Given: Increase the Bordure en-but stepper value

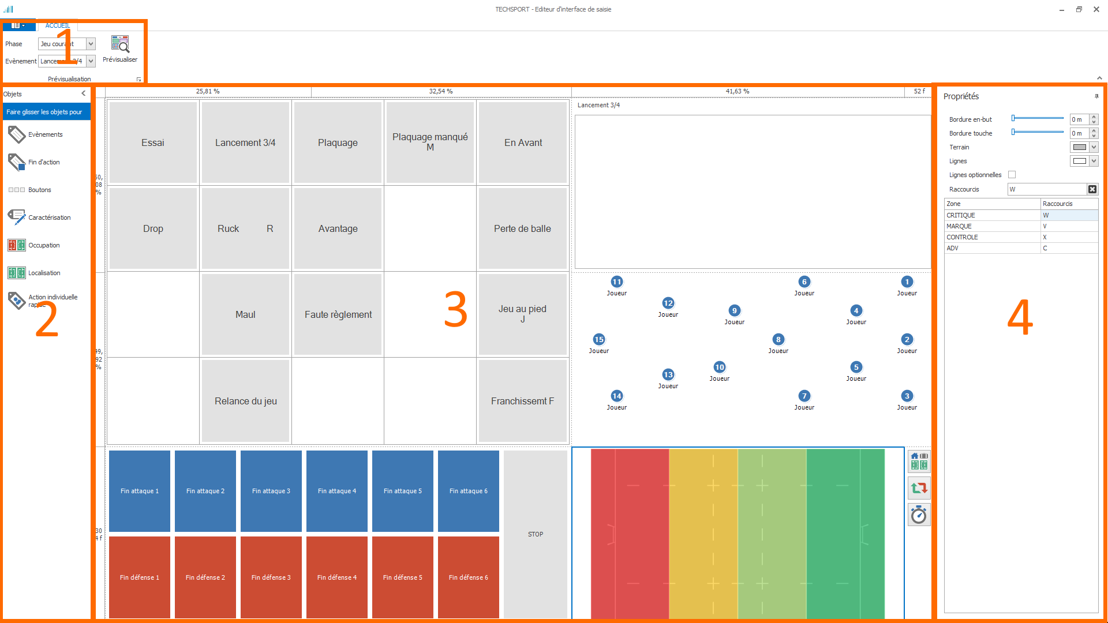Looking at the screenshot, I should (1094, 117).
